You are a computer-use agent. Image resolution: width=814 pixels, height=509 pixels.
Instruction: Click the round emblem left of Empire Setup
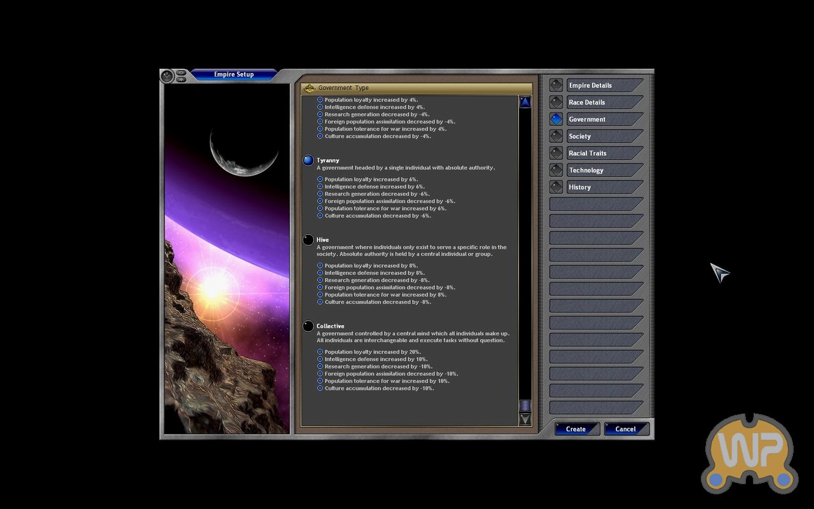[167, 76]
